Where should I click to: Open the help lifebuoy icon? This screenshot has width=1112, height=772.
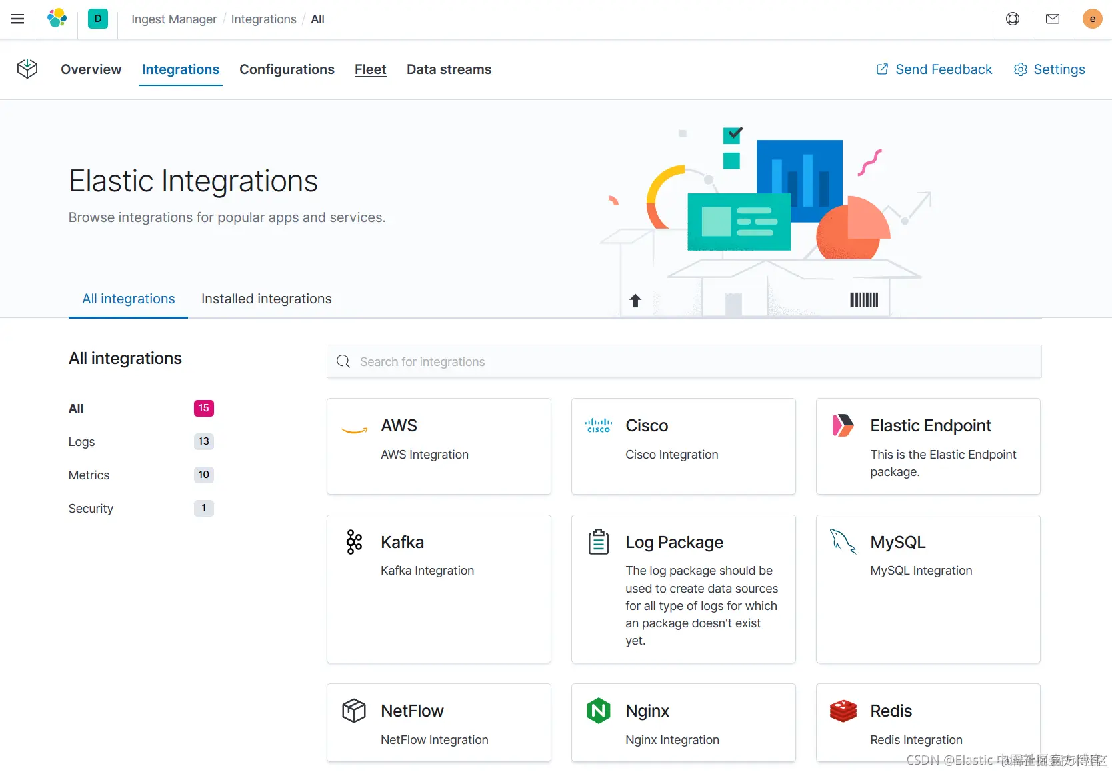point(1013,19)
